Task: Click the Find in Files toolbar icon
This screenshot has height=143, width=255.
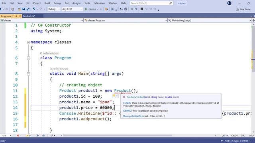Action: (106, 9)
